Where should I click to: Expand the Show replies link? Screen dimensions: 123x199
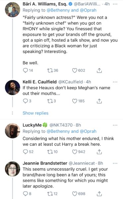(35, 113)
